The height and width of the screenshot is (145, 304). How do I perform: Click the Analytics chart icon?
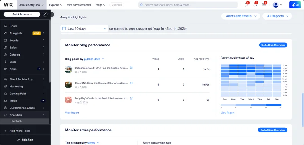click(6, 115)
